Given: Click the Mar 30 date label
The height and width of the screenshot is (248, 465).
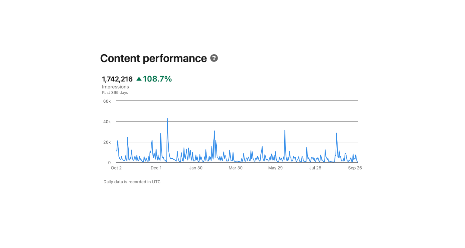Looking at the screenshot, I should click(x=236, y=168).
